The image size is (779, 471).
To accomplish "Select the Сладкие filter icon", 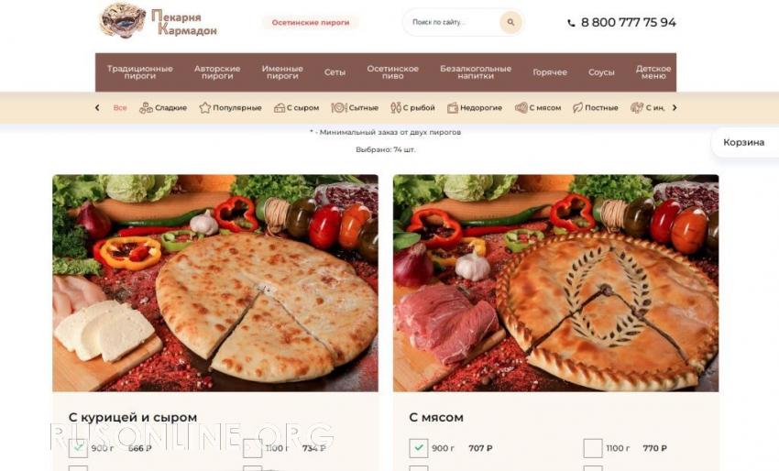I will (x=146, y=108).
